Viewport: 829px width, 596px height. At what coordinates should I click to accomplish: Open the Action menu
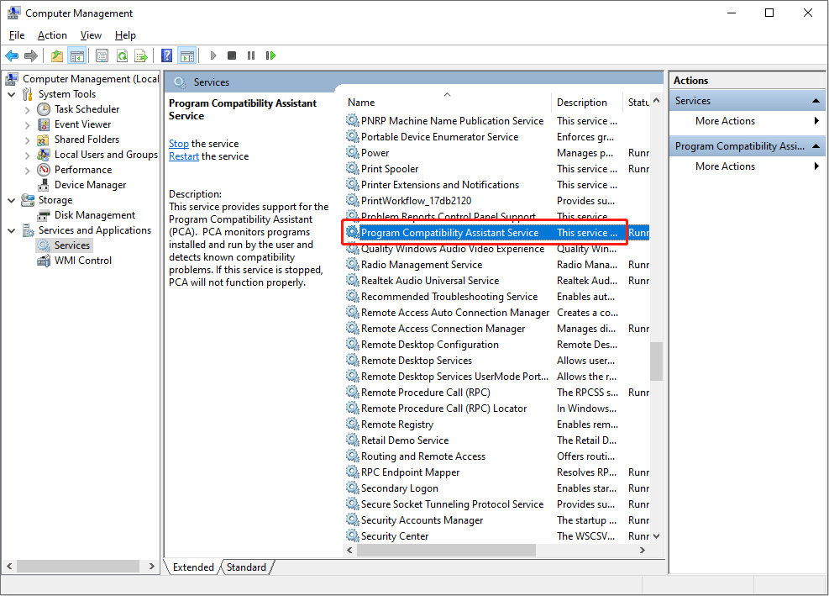pyautogui.click(x=52, y=35)
